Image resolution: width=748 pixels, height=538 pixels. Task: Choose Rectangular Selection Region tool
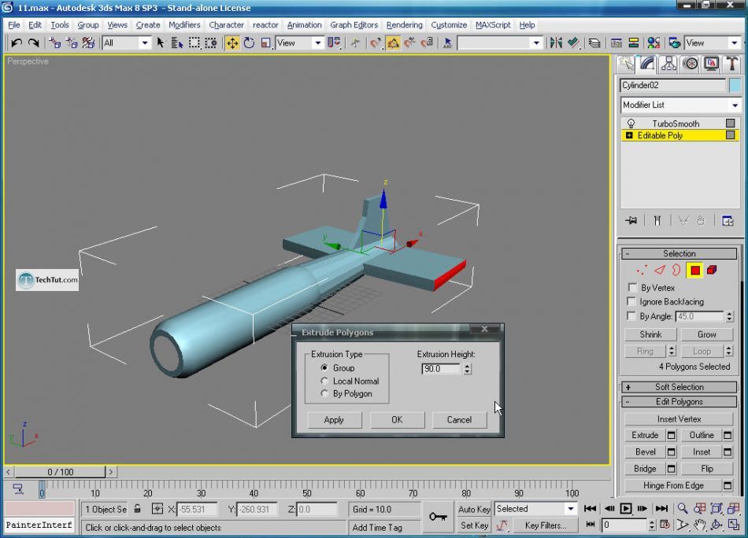(194, 43)
